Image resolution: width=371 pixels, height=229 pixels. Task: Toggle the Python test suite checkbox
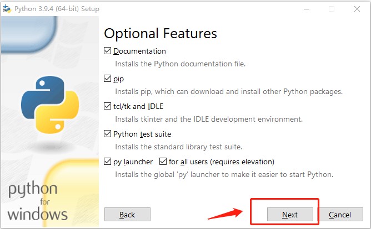click(x=107, y=134)
